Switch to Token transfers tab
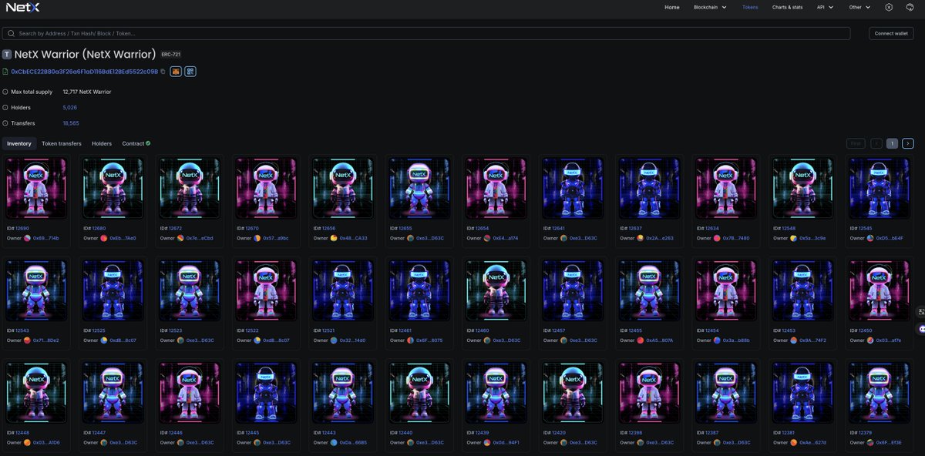The height and width of the screenshot is (456, 925). click(x=62, y=143)
